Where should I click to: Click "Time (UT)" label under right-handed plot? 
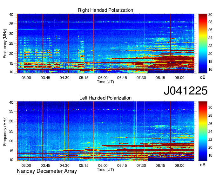click(105, 82)
